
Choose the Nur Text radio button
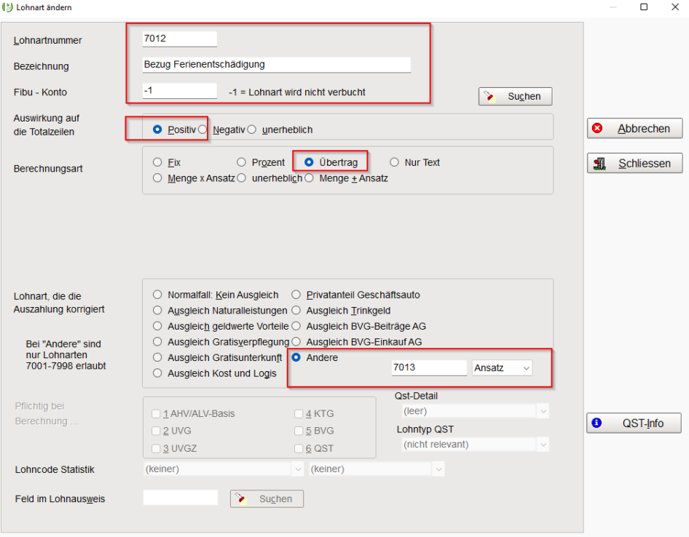395,162
